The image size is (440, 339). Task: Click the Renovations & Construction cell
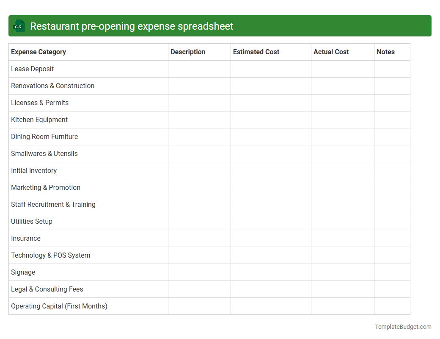(52, 86)
